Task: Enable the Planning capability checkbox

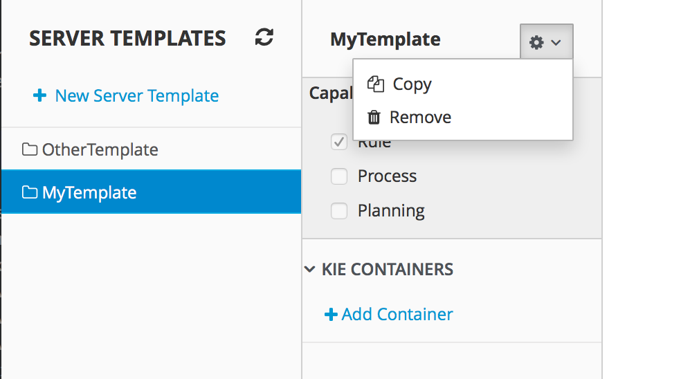Action: point(339,211)
